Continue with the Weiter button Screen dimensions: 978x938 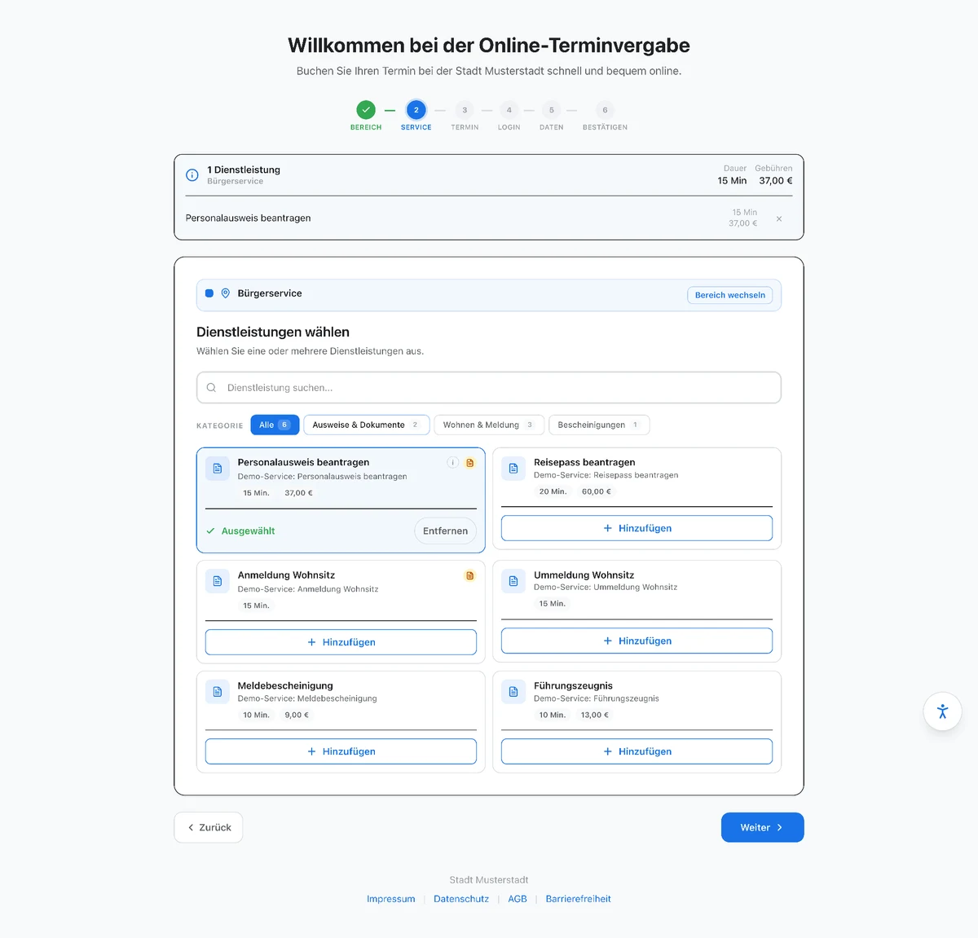763,827
